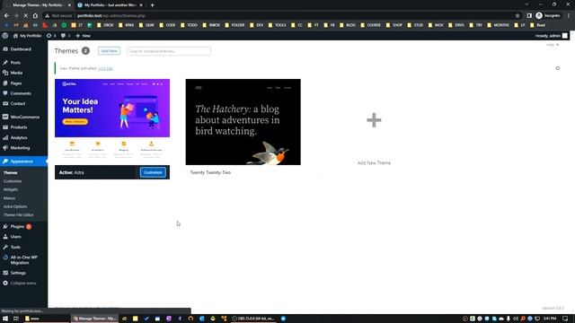
Task: Toggle the browser side panel icon
Action: 529,16
